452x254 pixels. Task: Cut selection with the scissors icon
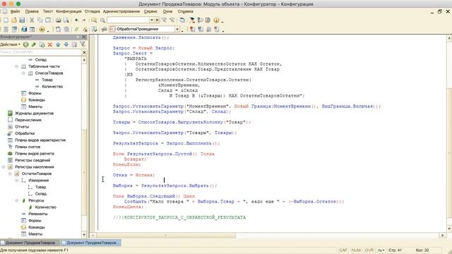coord(32,20)
